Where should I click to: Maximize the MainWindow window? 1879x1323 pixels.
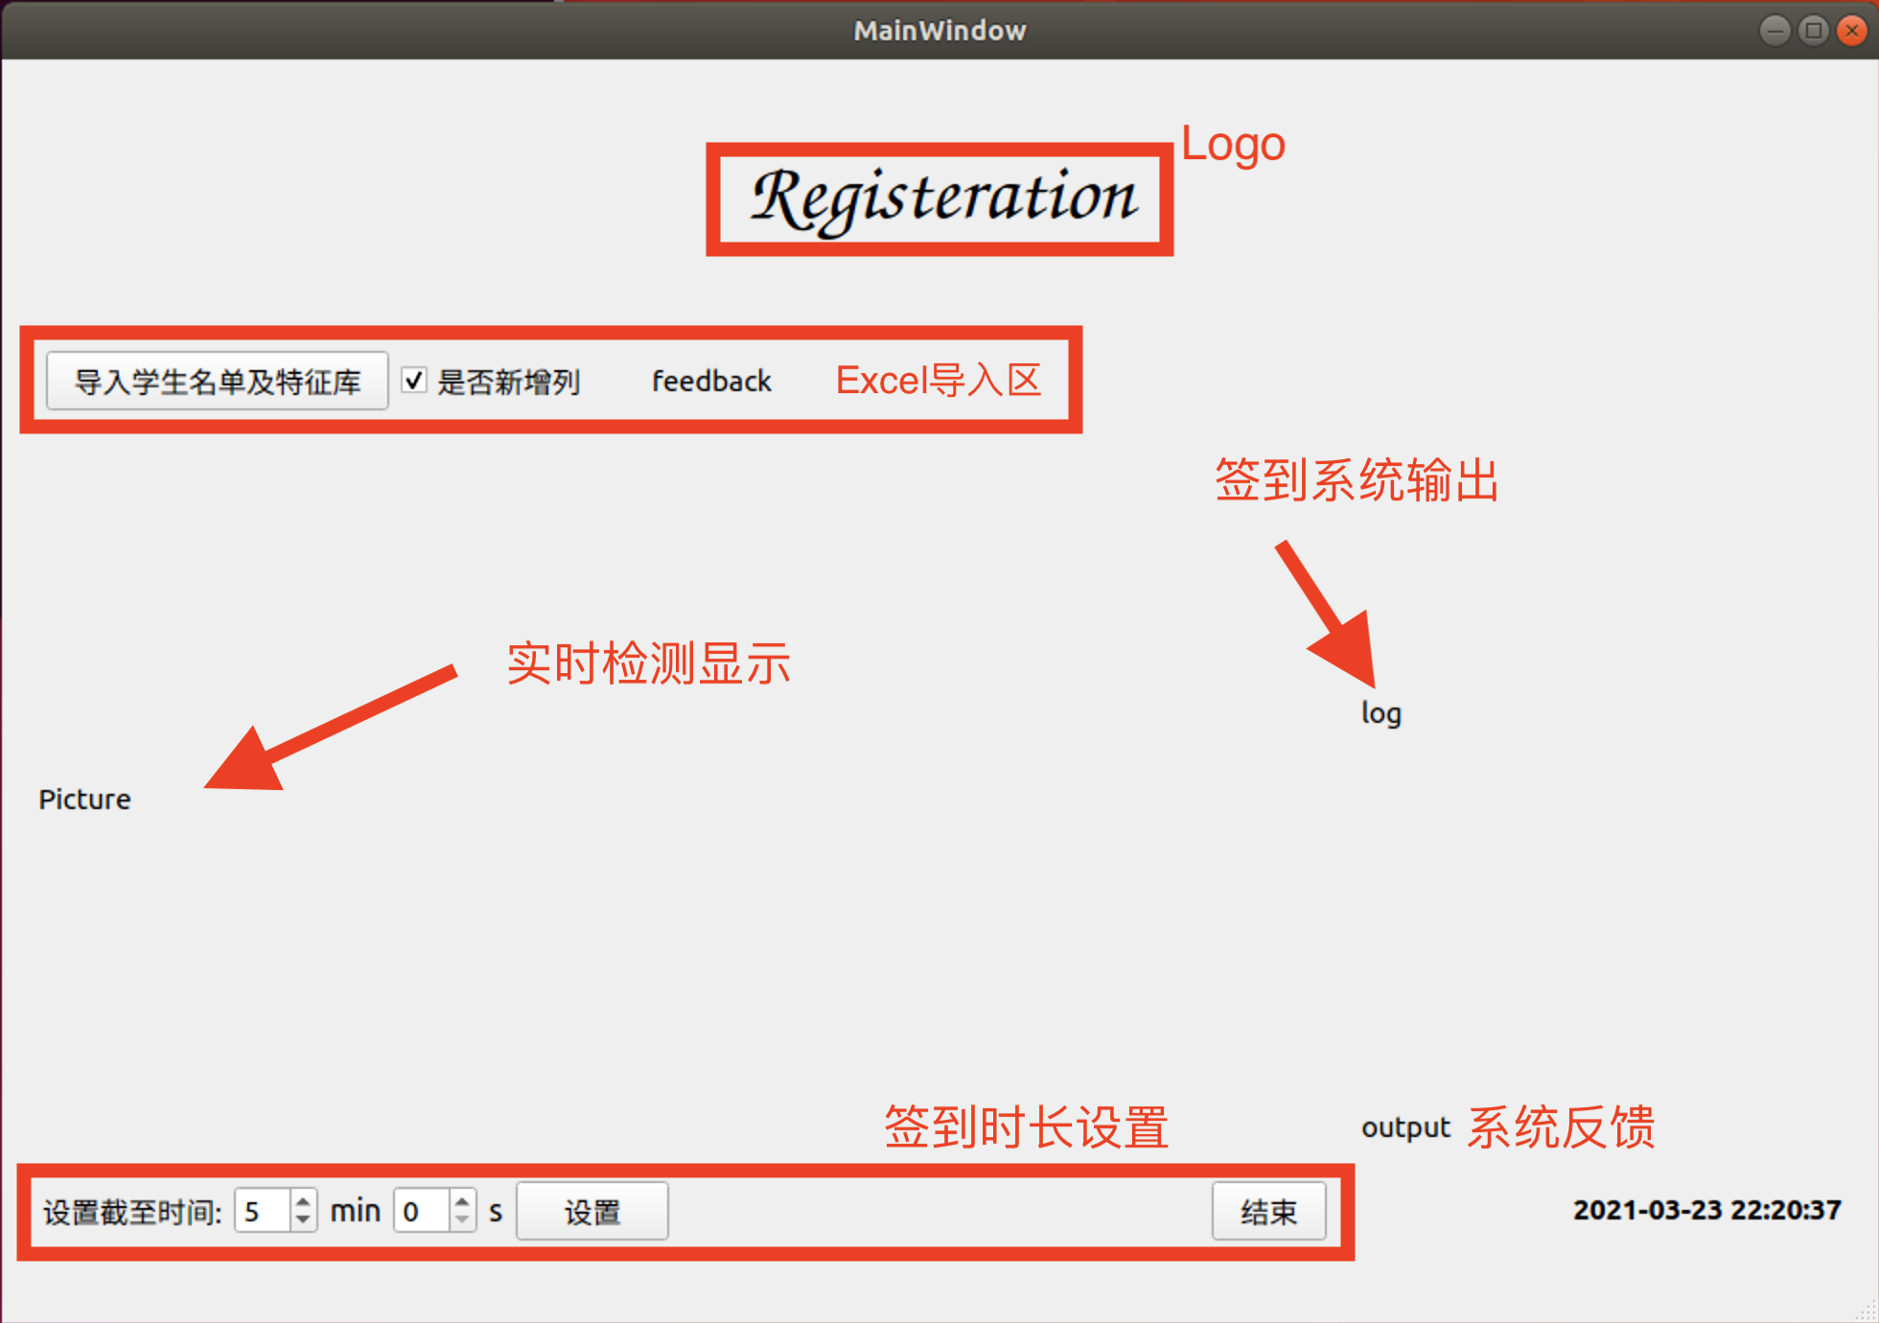click(1813, 31)
